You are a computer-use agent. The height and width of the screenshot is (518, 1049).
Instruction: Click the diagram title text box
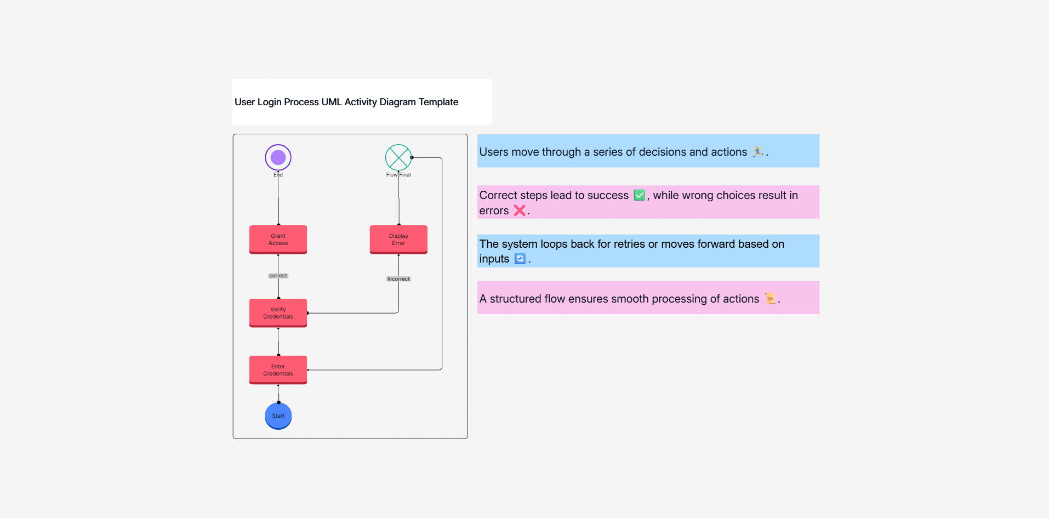click(x=362, y=102)
